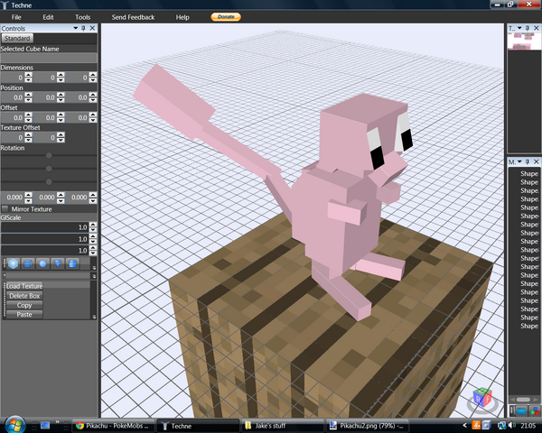Screen dimensions: 542x433
Task: Open the Controls panel dropdown arrow
Action: (x=75, y=28)
